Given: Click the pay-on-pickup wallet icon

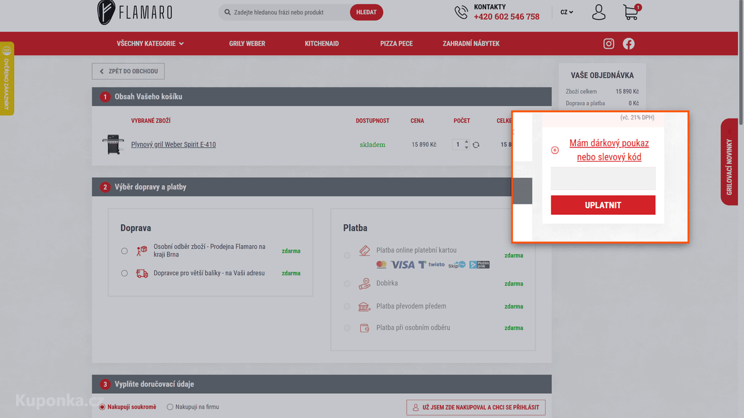Looking at the screenshot, I should [x=365, y=328].
